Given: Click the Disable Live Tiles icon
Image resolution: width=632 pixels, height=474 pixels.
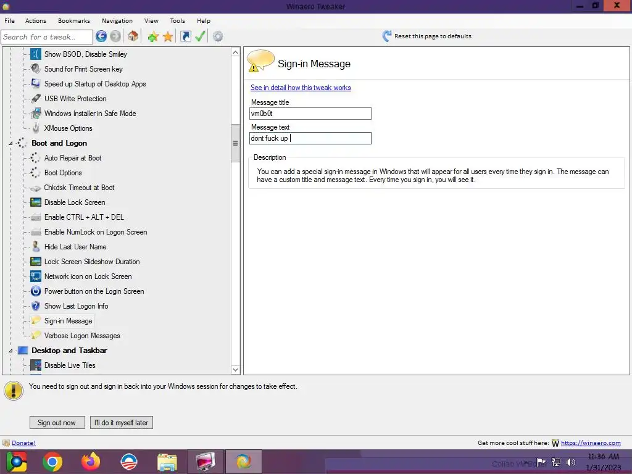Looking at the screenshot, I should tap(36, 365).
